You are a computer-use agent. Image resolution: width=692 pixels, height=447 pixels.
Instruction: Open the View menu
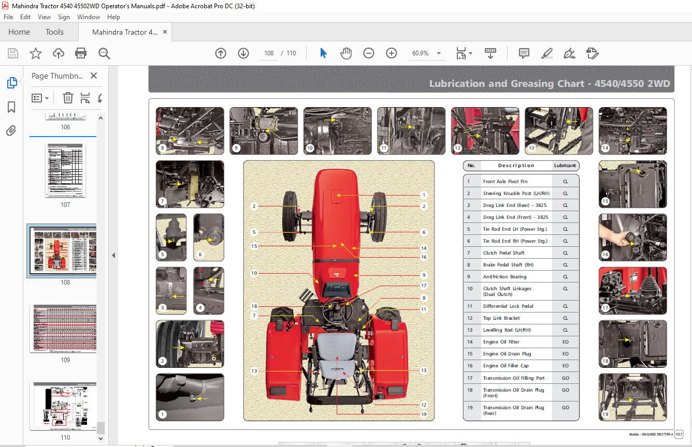click(45, 17)
